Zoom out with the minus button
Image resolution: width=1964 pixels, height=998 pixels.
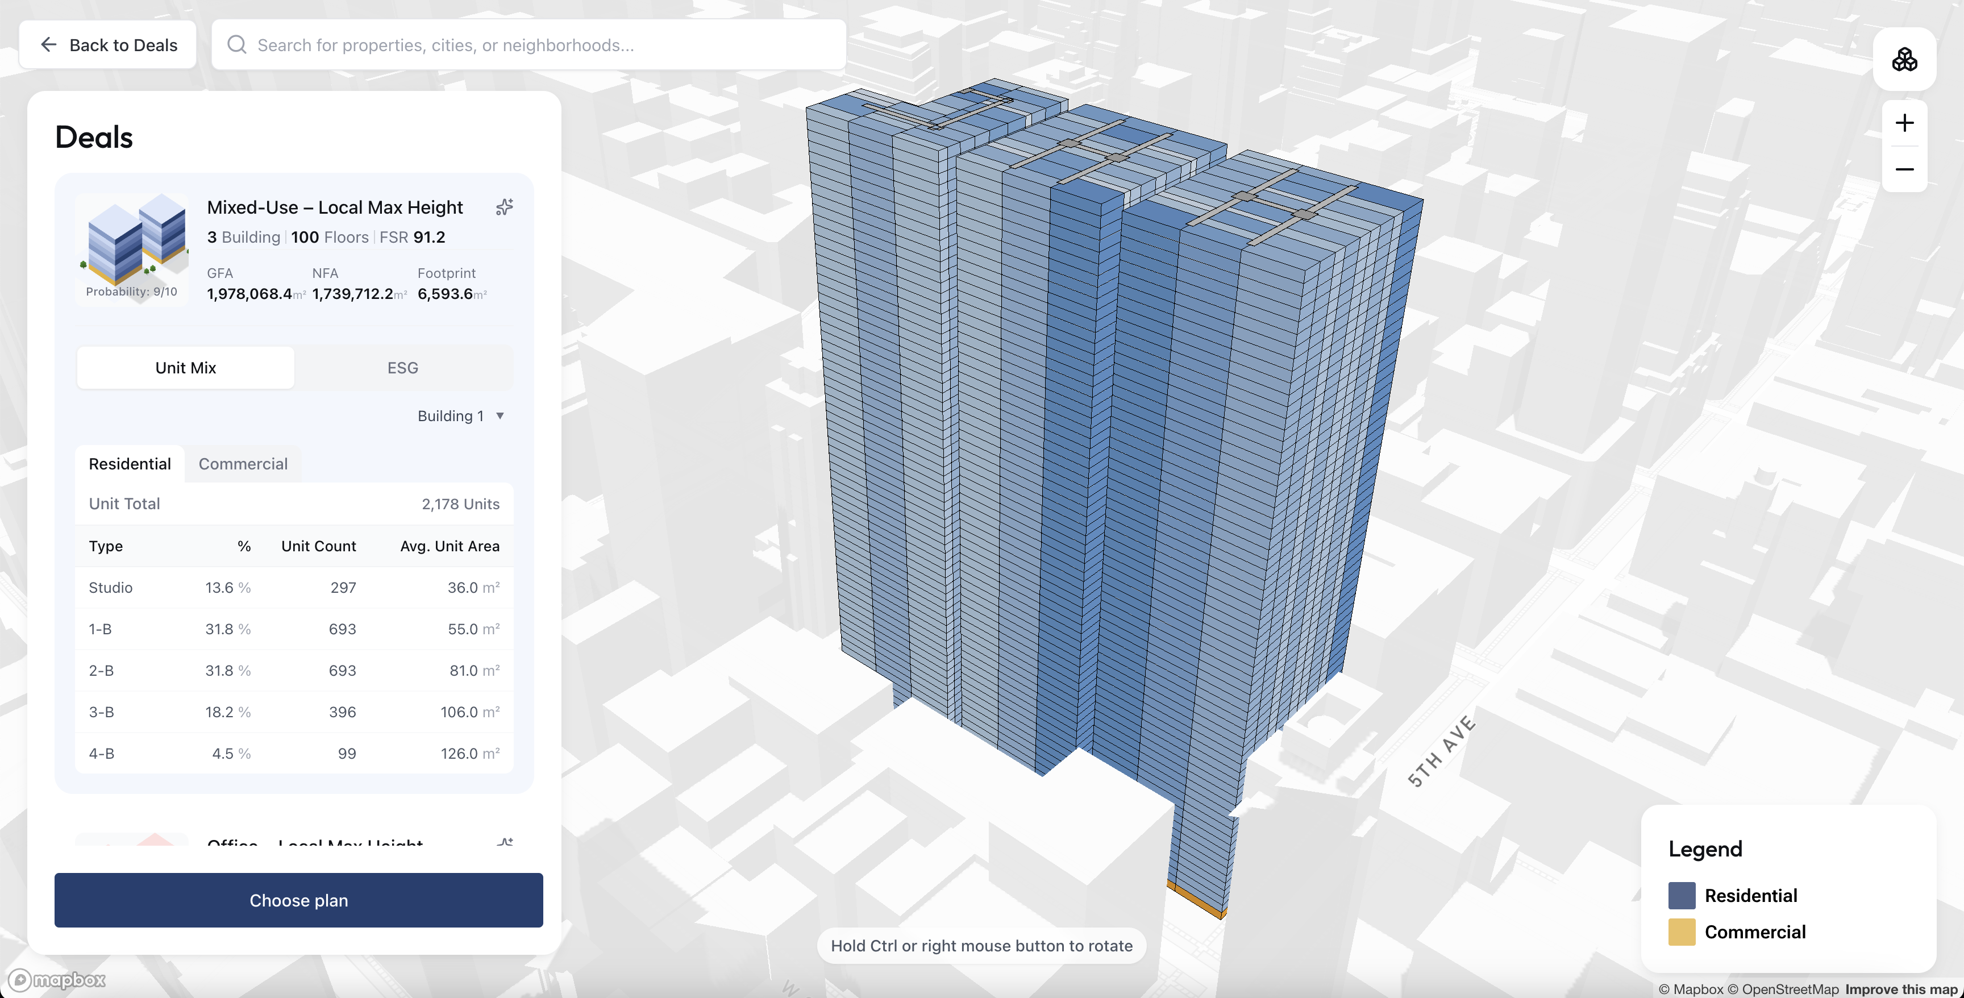click(1904, 169)
